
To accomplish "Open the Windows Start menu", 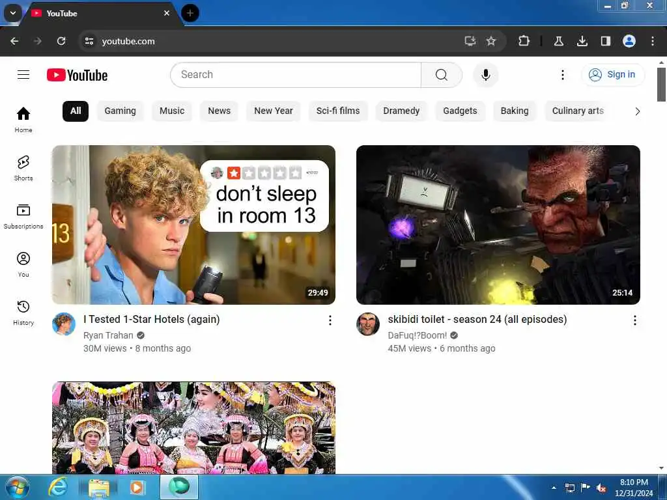I will tap(18, 487).
